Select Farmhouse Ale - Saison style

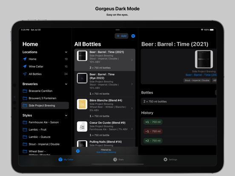(x=45, y=122)
